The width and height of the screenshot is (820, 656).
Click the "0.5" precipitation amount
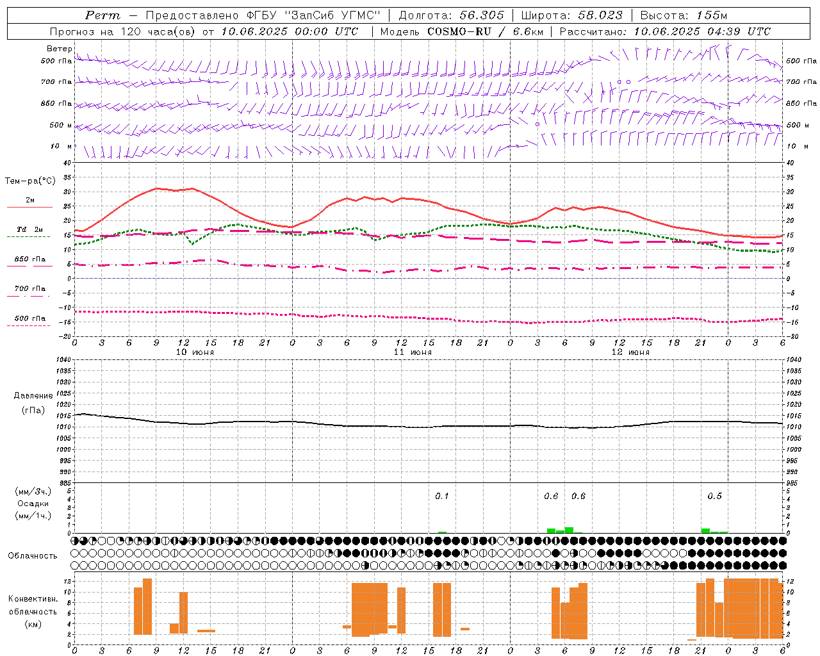(714, 496)
